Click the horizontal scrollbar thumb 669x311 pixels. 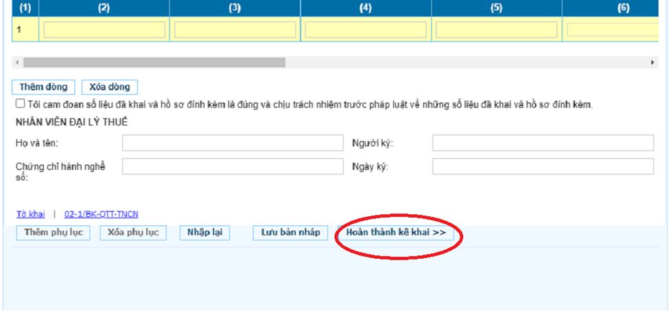coord(154,62)
